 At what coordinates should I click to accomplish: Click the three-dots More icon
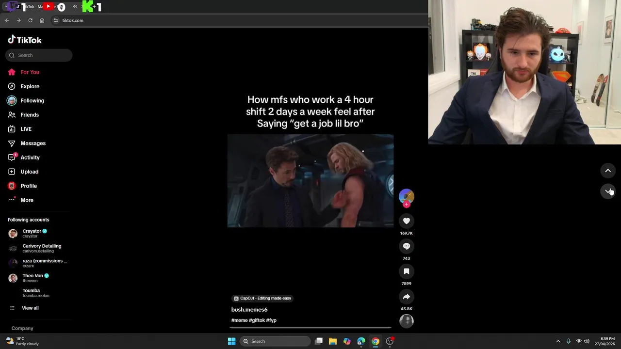click(x=12, y=200)
